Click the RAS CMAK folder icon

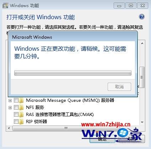tap(21, 115)
